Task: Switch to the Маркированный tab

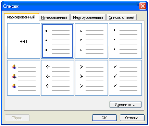Action: (x=21, y=17)
